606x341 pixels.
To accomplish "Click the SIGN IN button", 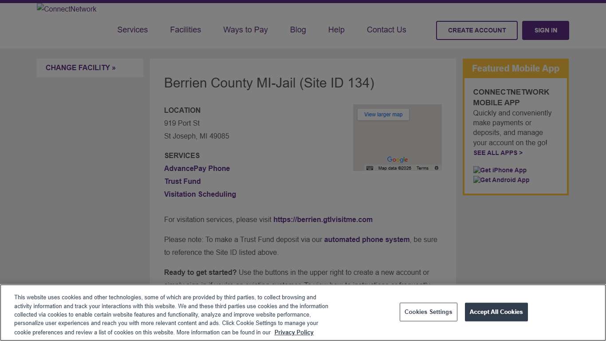I will [x=545, y=30].
